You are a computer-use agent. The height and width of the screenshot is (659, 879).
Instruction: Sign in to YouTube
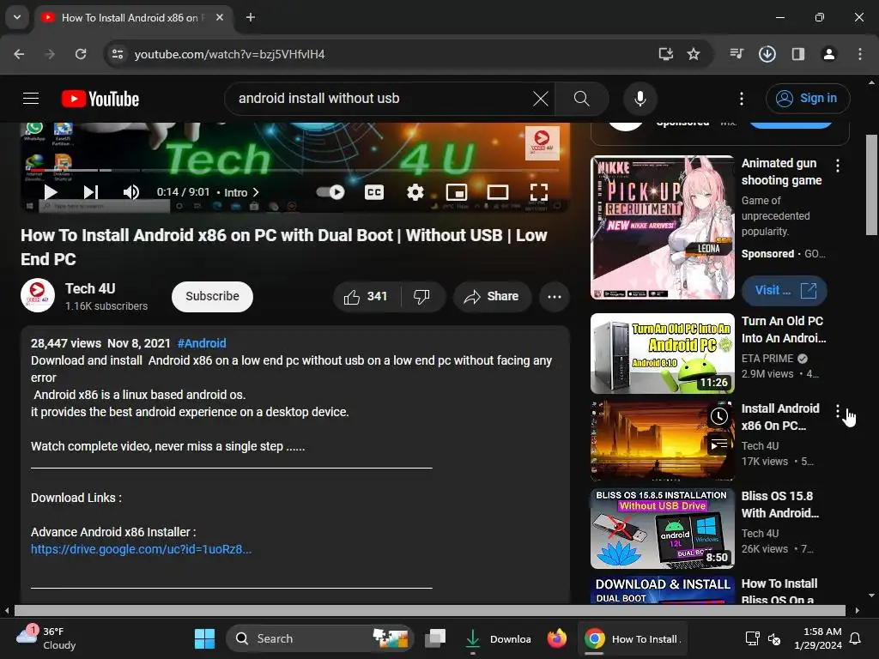808,99
